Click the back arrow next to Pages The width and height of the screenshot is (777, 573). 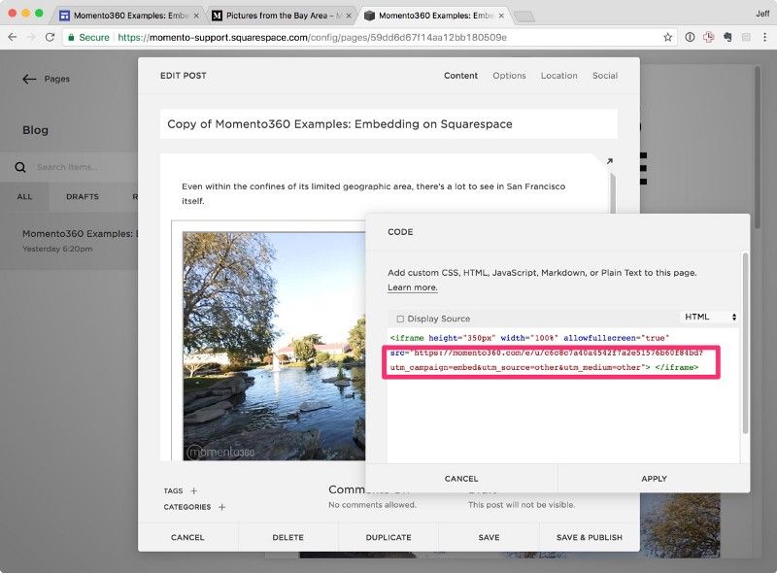29,79
